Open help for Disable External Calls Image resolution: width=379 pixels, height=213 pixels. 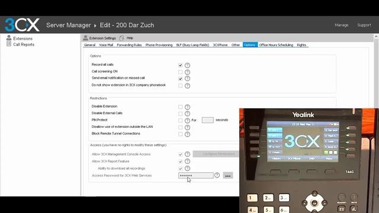click(187, 114)
